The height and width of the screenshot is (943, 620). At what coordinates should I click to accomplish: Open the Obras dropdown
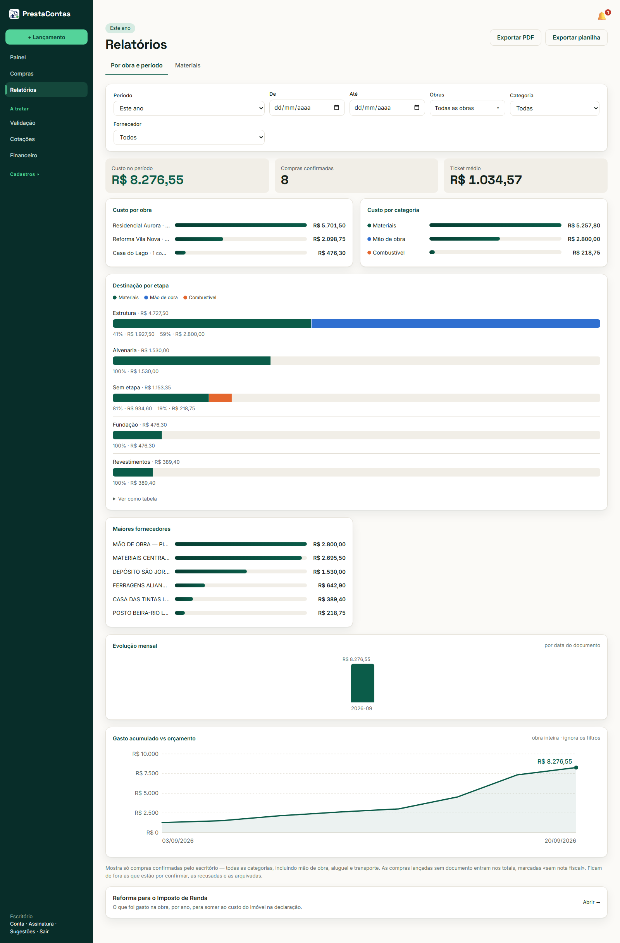tap(467, 108)
